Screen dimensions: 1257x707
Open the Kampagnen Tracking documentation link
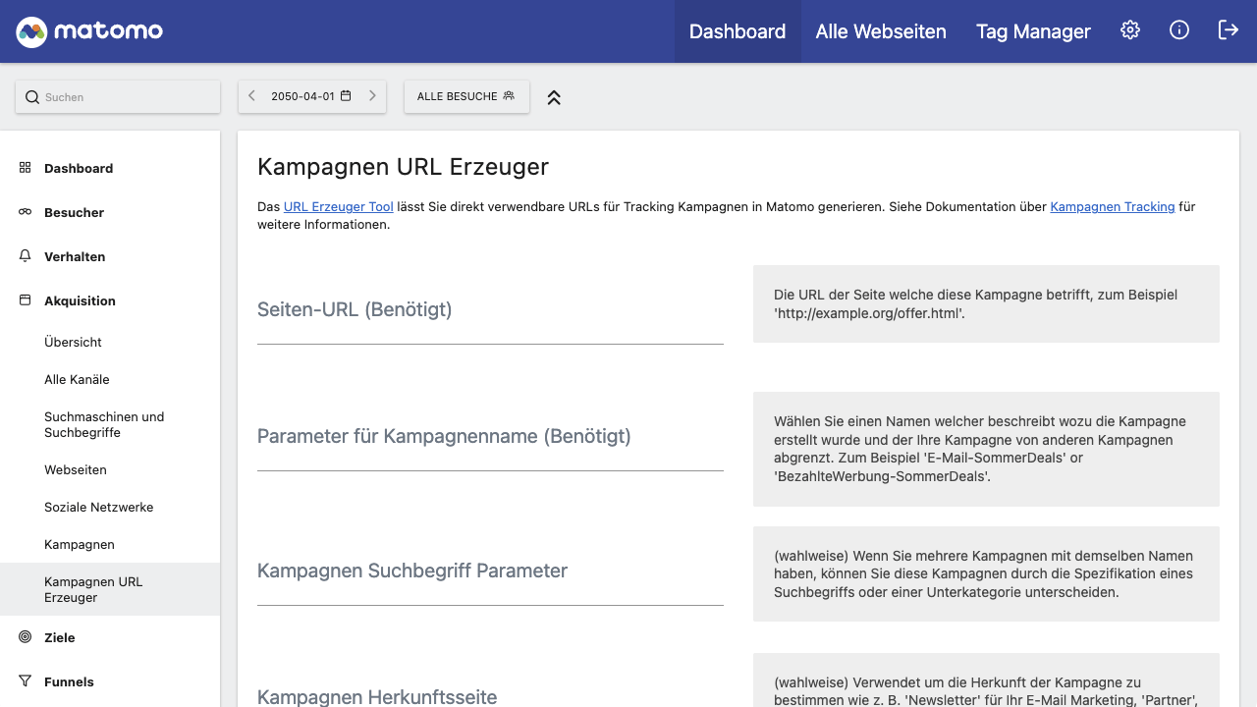click(1112, 207)
